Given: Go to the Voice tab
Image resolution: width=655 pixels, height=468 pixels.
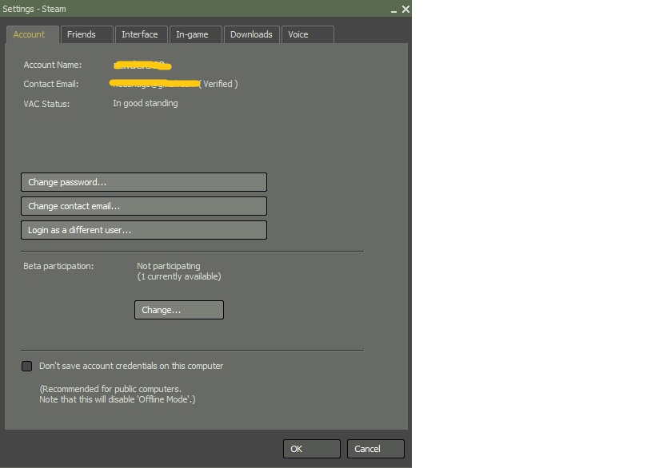Looking at the screenshot, I should 308,34.
